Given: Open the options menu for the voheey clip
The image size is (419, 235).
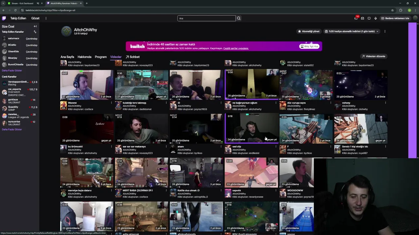Looking at the screenshot, I should (x=385, y=103).
